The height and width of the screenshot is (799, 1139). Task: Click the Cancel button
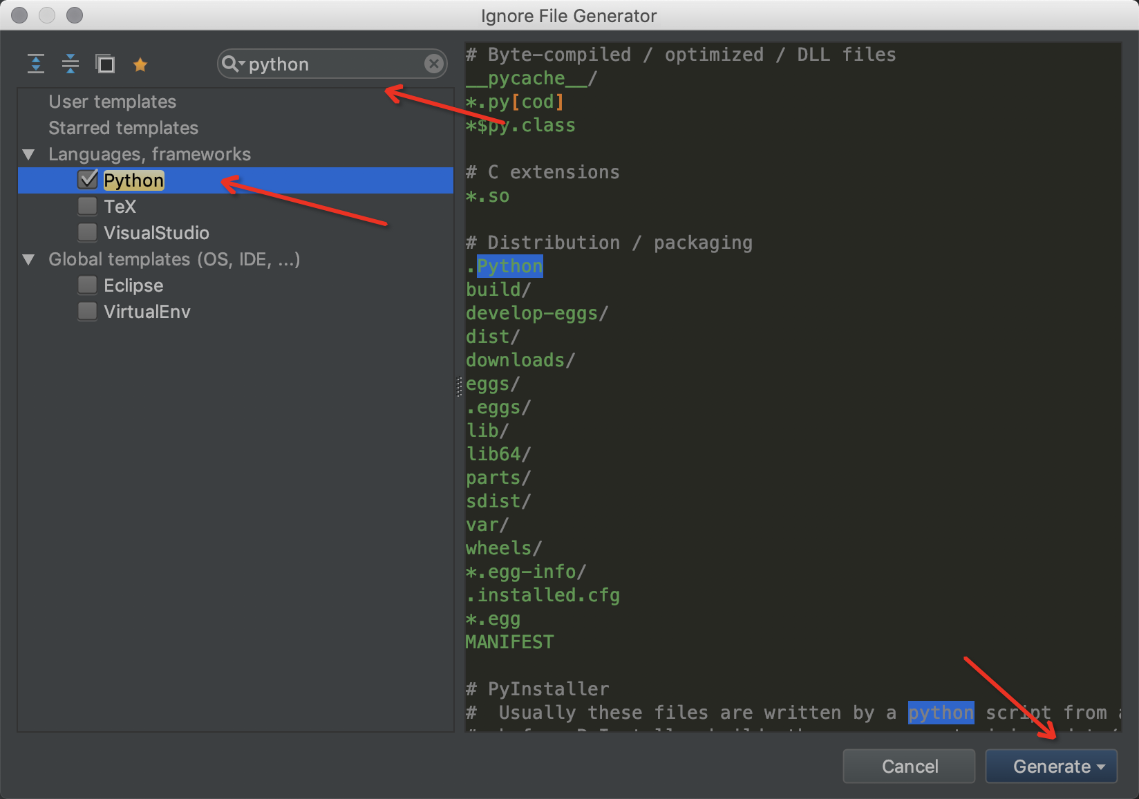[x=910, y=767]
